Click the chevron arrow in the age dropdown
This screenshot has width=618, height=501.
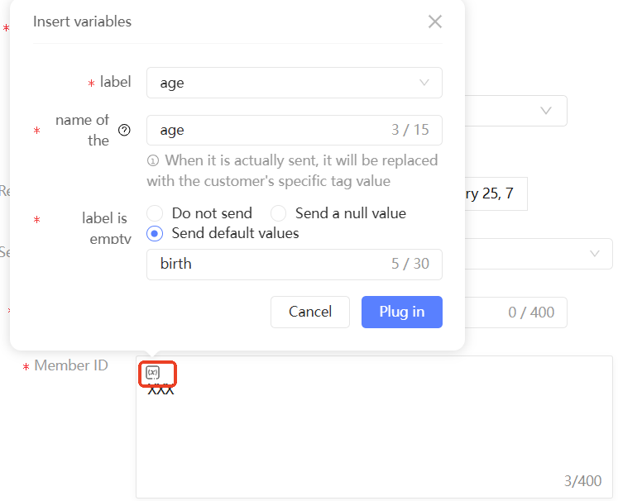tap(424, 83)
